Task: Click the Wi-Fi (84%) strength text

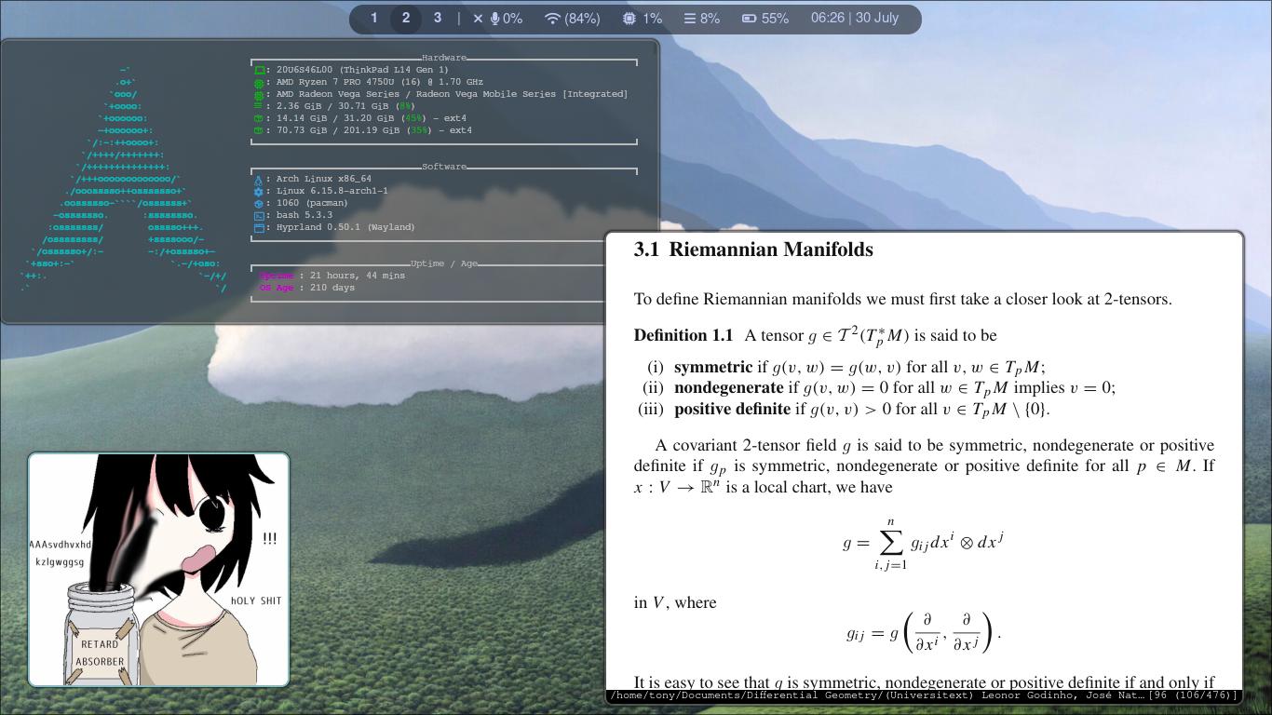Action: pyautogui.click(x=582, y=19)
